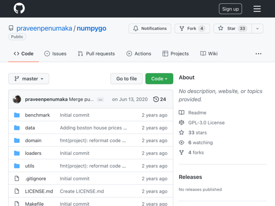Open the utils folder
The width and height of the screenshot is (275, 206).
click(x=30, y=166)
